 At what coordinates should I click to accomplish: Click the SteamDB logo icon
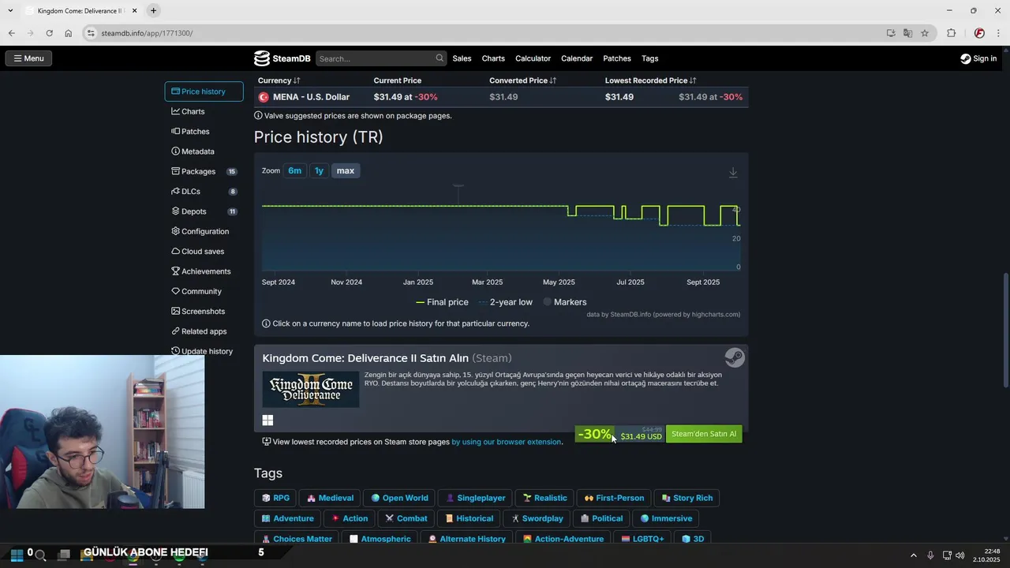[x=262, y=58]
